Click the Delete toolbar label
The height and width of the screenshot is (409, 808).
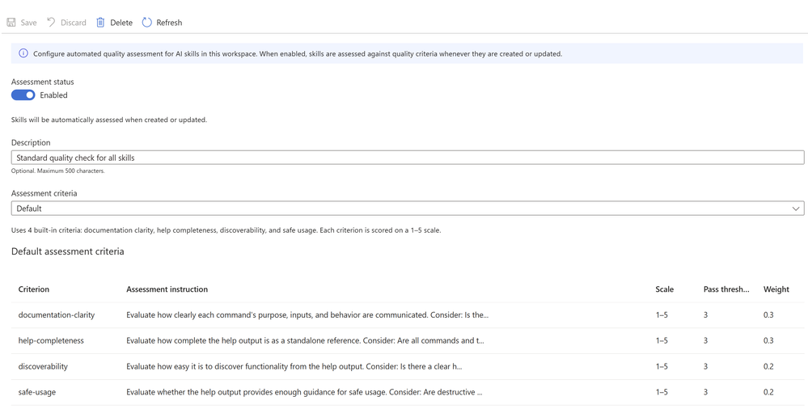pos(121,23)
